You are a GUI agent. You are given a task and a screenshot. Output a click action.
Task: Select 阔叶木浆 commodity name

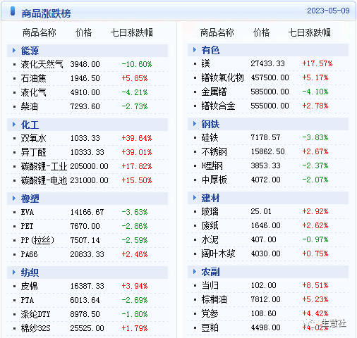coord(218,254)
